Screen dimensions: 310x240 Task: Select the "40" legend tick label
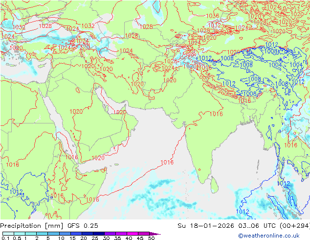coord(129,238)
